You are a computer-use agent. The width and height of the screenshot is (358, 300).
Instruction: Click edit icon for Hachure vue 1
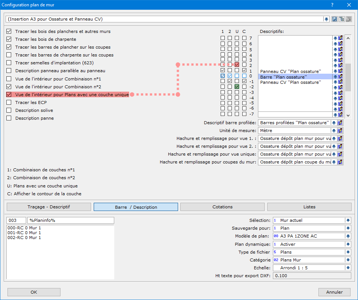(340, 138)
